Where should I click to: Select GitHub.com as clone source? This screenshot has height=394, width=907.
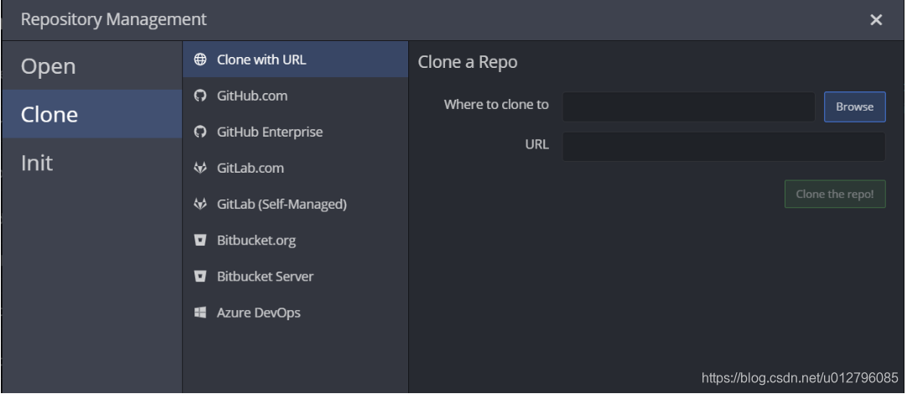[296, 96]
